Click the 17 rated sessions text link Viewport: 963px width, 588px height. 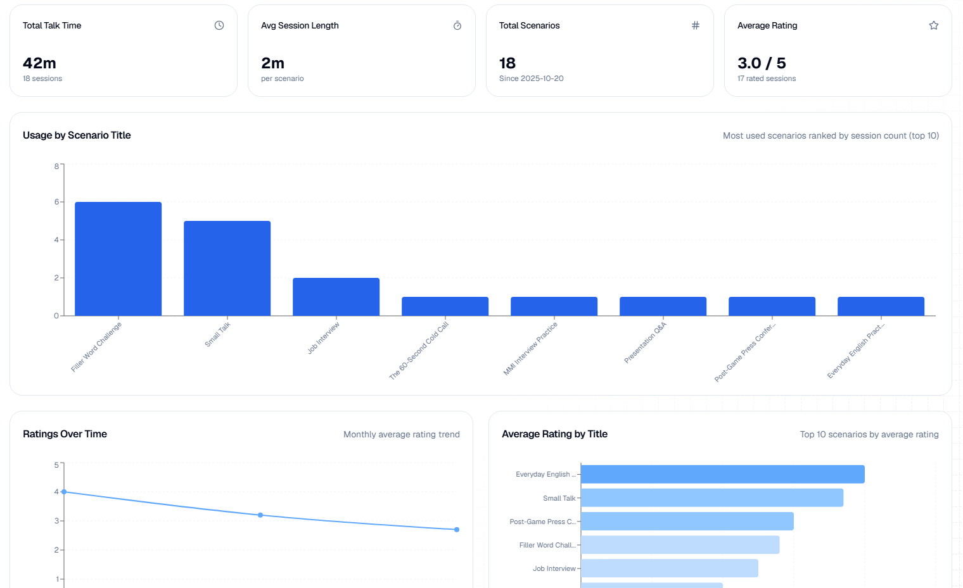tap(766, 78)
